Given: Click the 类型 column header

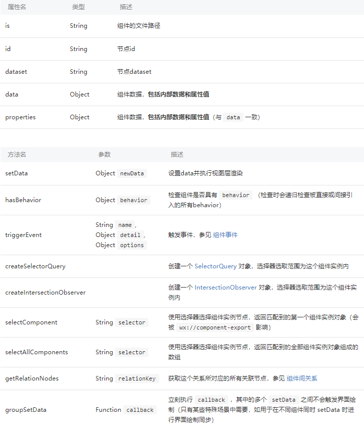Looking at the screenshot, I should [78, 7].
